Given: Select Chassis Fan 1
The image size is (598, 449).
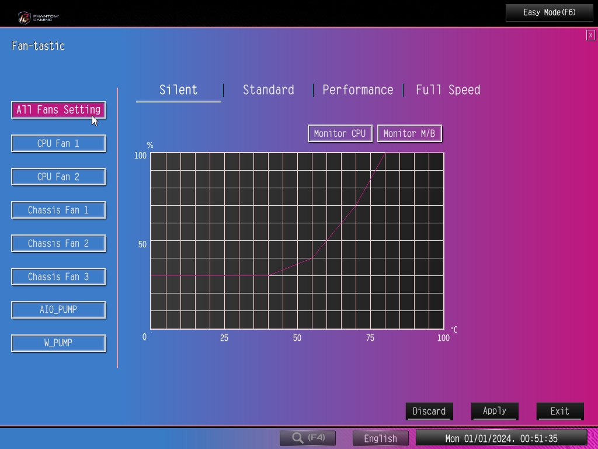Looking at the screenshot, I should pyautogui.click(x=58, y=210).
